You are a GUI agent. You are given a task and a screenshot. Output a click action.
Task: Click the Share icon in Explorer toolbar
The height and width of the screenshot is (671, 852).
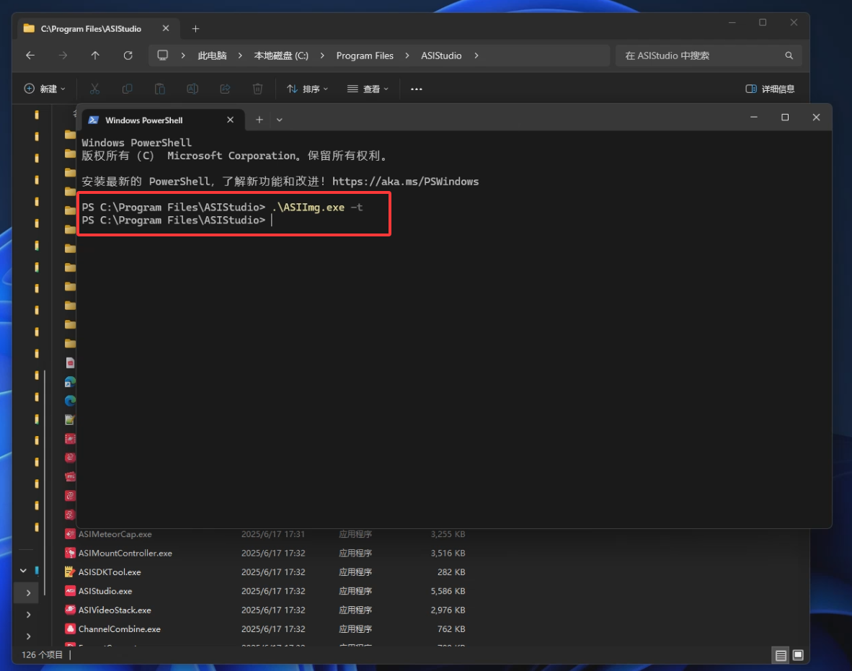coord(225,89)
